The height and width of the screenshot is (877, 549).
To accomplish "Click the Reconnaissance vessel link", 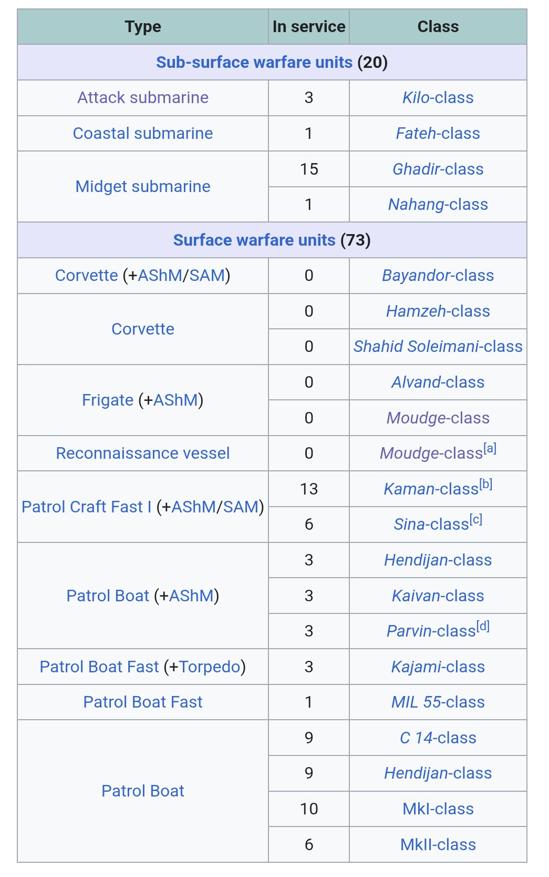I will (x=143, y=453).
